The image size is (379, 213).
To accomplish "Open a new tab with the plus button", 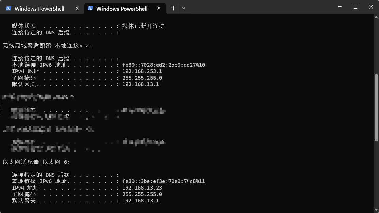I will pyautogui.click(x=173, y=8).
